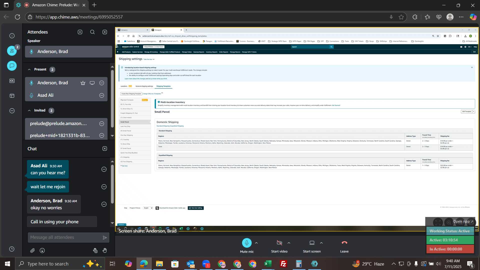Screen dimensions: 480x270
Task: Raise hand icon in chat footer
Action: 105,250
